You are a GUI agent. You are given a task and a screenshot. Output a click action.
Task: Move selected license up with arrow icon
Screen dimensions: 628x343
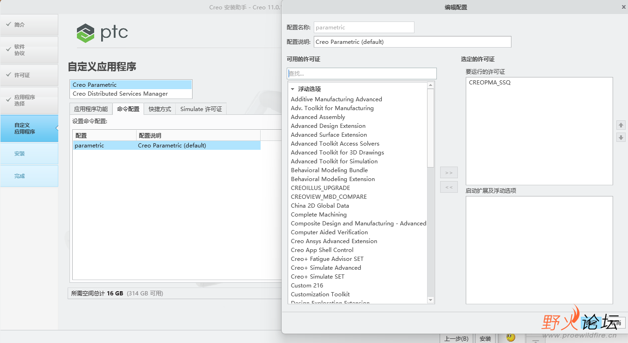tap(621, 125)
